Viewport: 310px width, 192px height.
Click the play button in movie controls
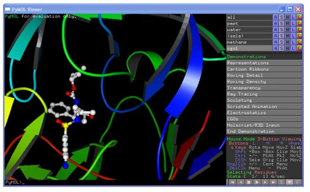[x=257, y=182]
